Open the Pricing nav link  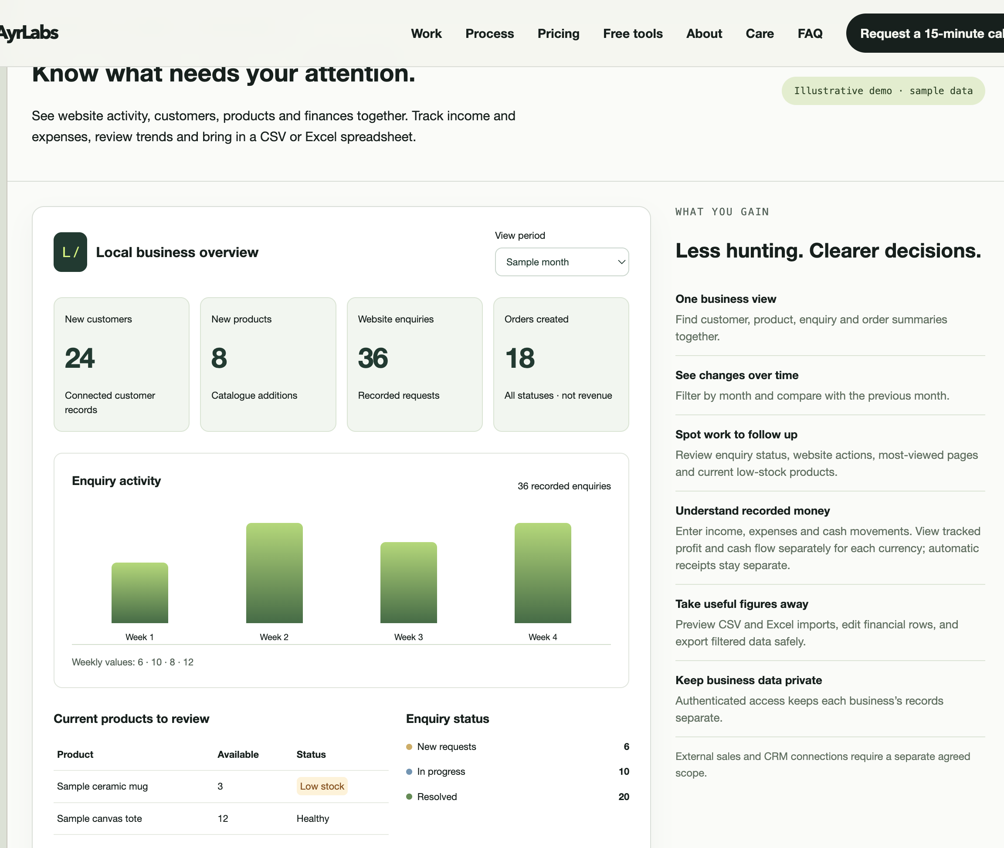click(x=558, y=33)
